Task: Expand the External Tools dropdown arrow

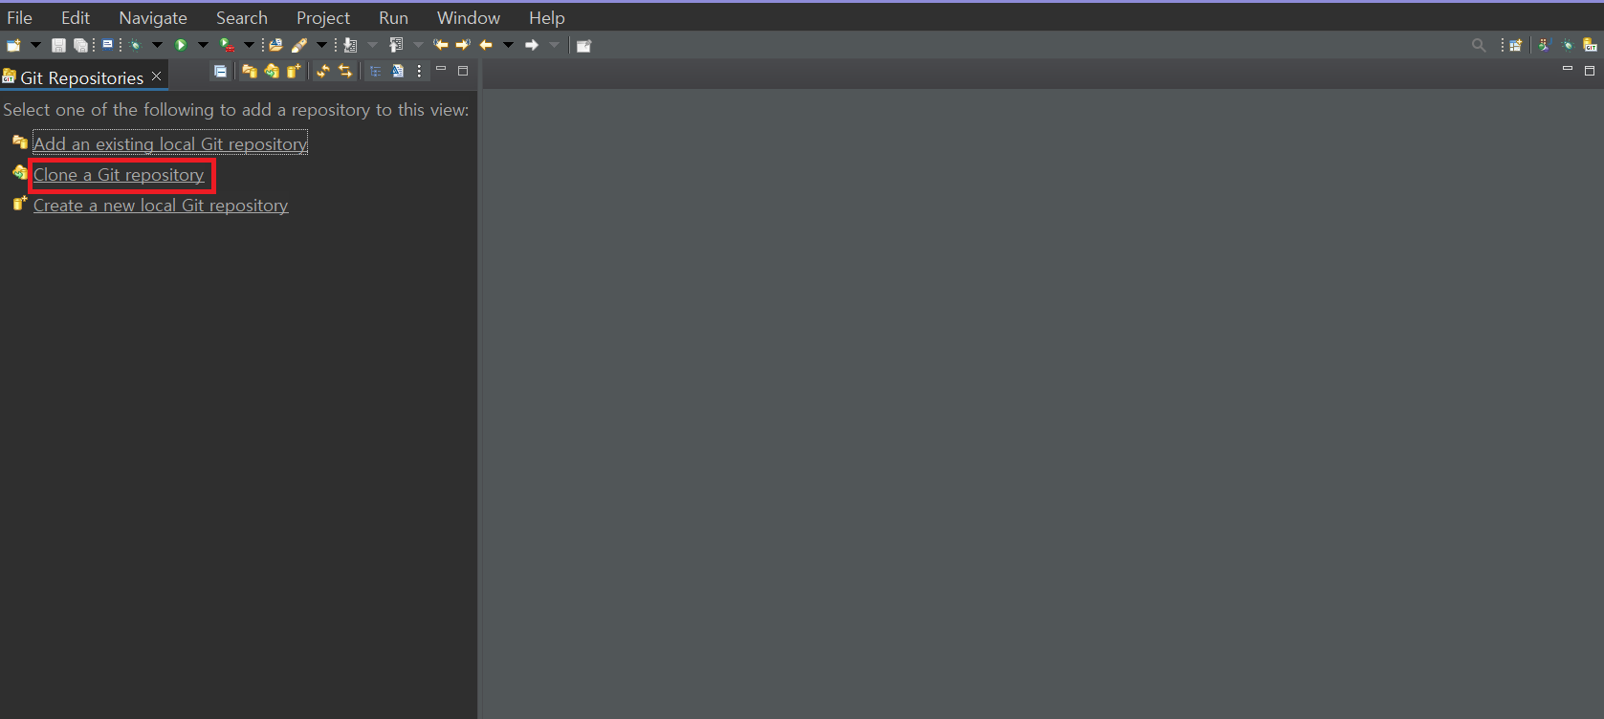Action: pos(249,45)
